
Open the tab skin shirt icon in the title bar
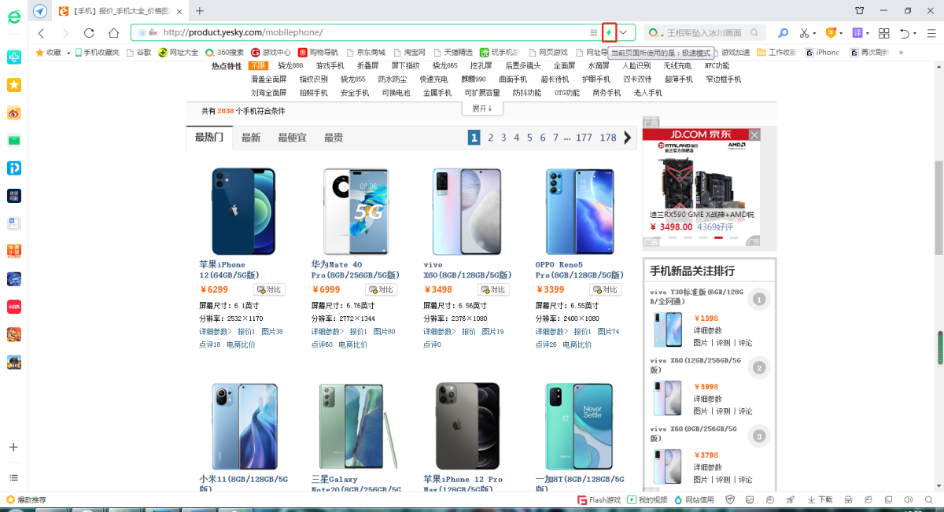coord(858,10)
